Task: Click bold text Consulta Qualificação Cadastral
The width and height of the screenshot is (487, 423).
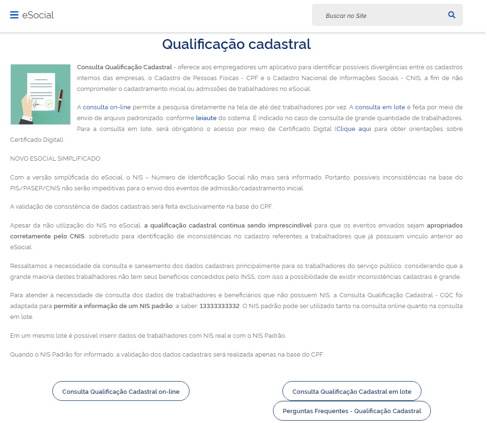Action: 124,67
